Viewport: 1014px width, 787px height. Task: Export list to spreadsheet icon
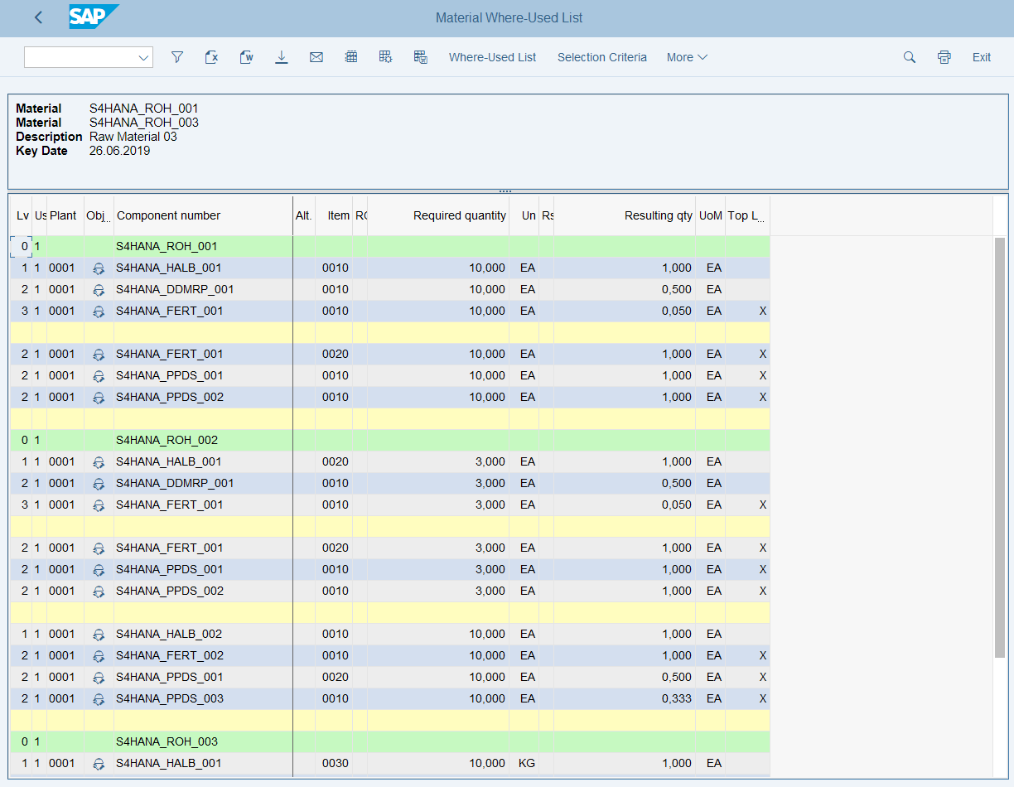pyautogui.click(x=211, y=57)
